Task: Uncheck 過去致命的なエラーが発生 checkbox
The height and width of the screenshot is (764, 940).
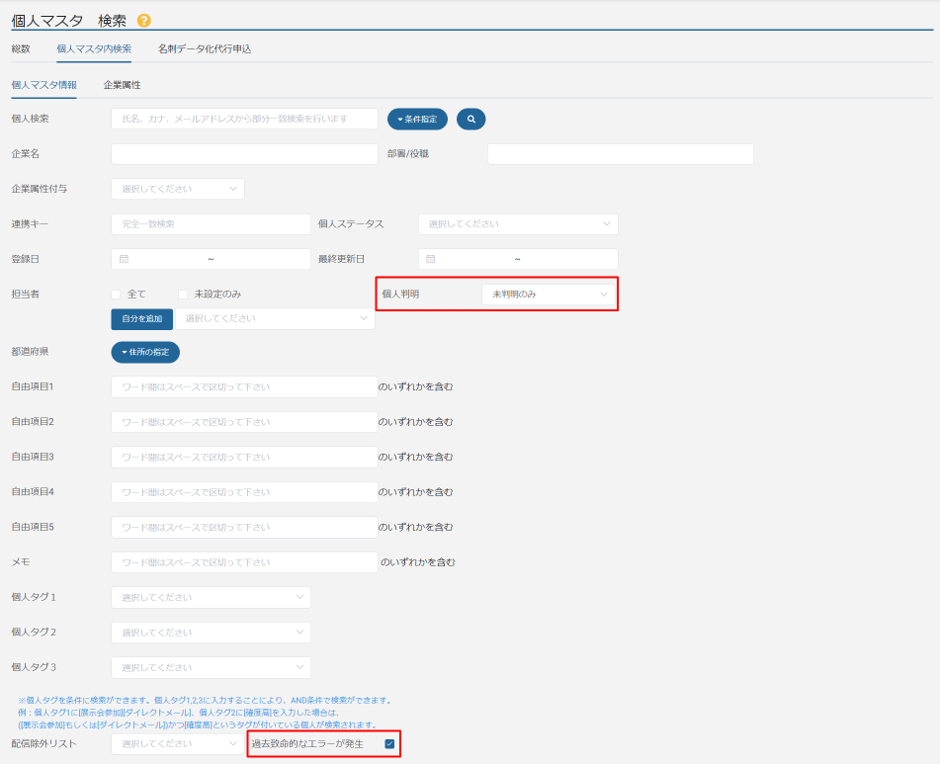Action: pos(390,743)
